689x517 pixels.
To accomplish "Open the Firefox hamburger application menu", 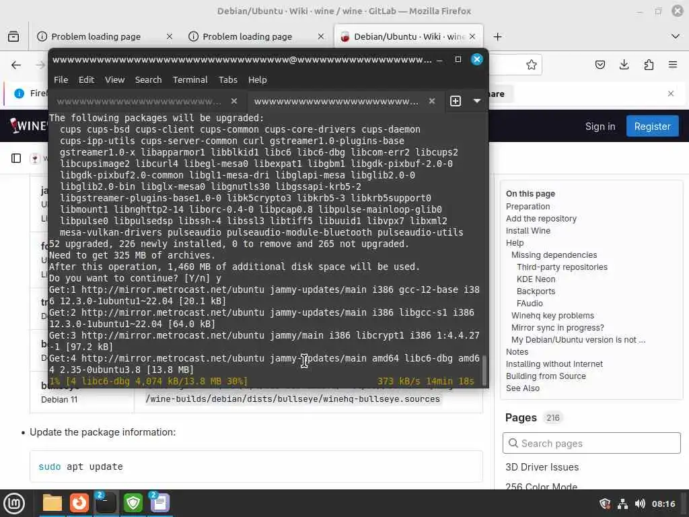I will click(x=673, y=65).
